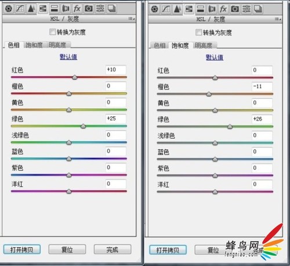Viewport: 290px width, 266px height.
Task: Open the Detail triangles icon in the Hue window
Action: pyautogui.click(x=31, y=9)
